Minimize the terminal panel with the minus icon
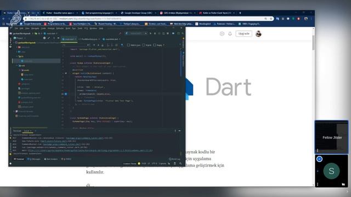 (179, 131)
